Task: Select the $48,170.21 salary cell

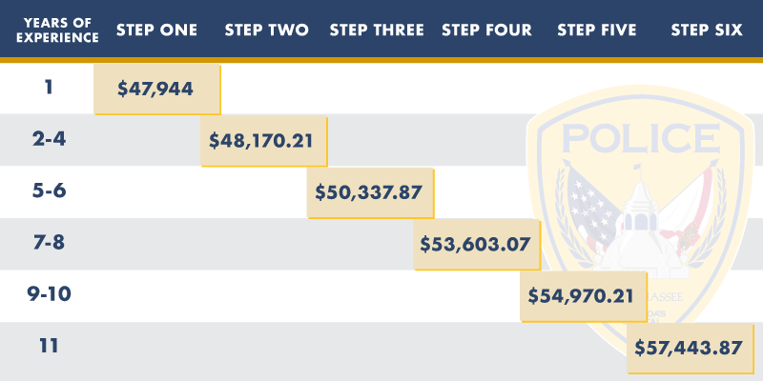Action: [264, 142]
